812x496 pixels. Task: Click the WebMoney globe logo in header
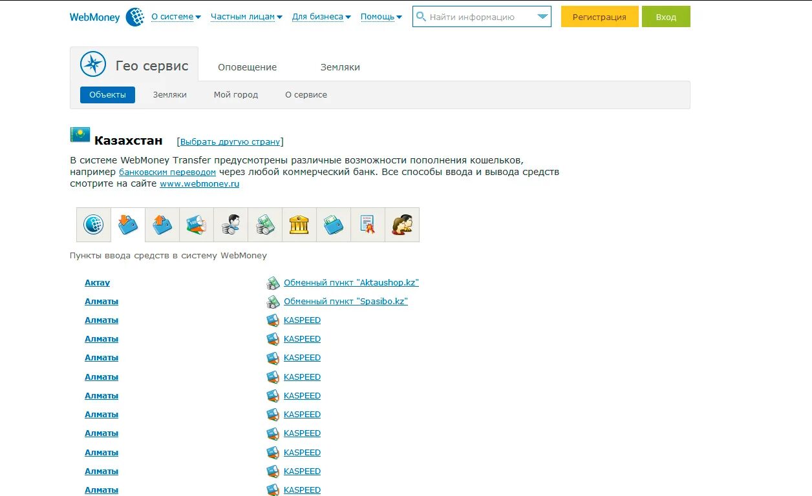click(134, 17)
